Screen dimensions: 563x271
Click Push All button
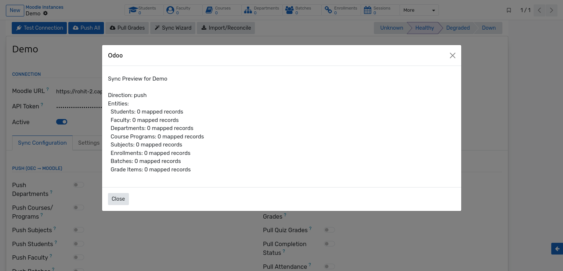tap(86, 28)
